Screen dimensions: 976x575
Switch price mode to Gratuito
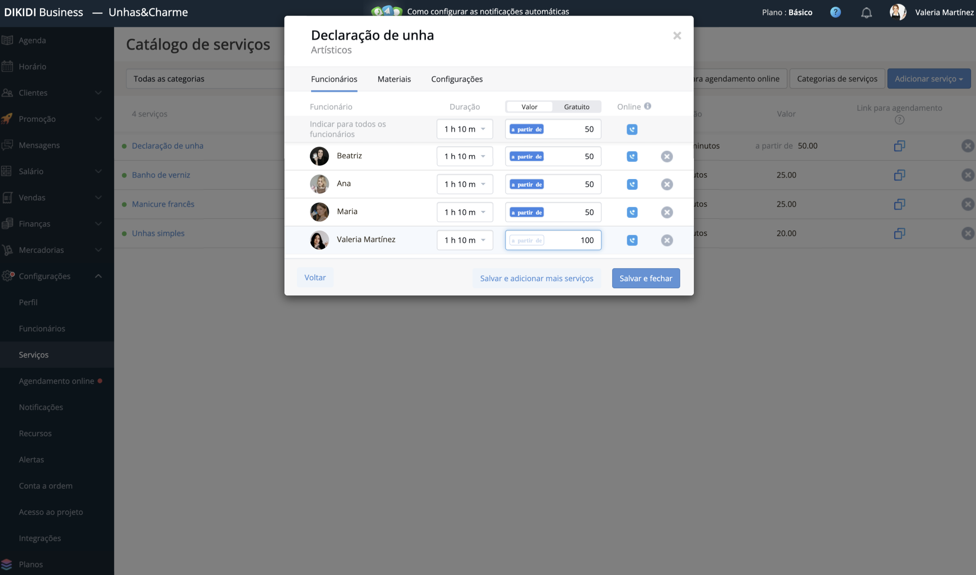(576, 107)
